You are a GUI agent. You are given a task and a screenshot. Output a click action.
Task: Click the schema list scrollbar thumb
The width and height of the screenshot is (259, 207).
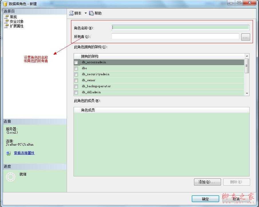pyautogui.click(x=247, y=66)
